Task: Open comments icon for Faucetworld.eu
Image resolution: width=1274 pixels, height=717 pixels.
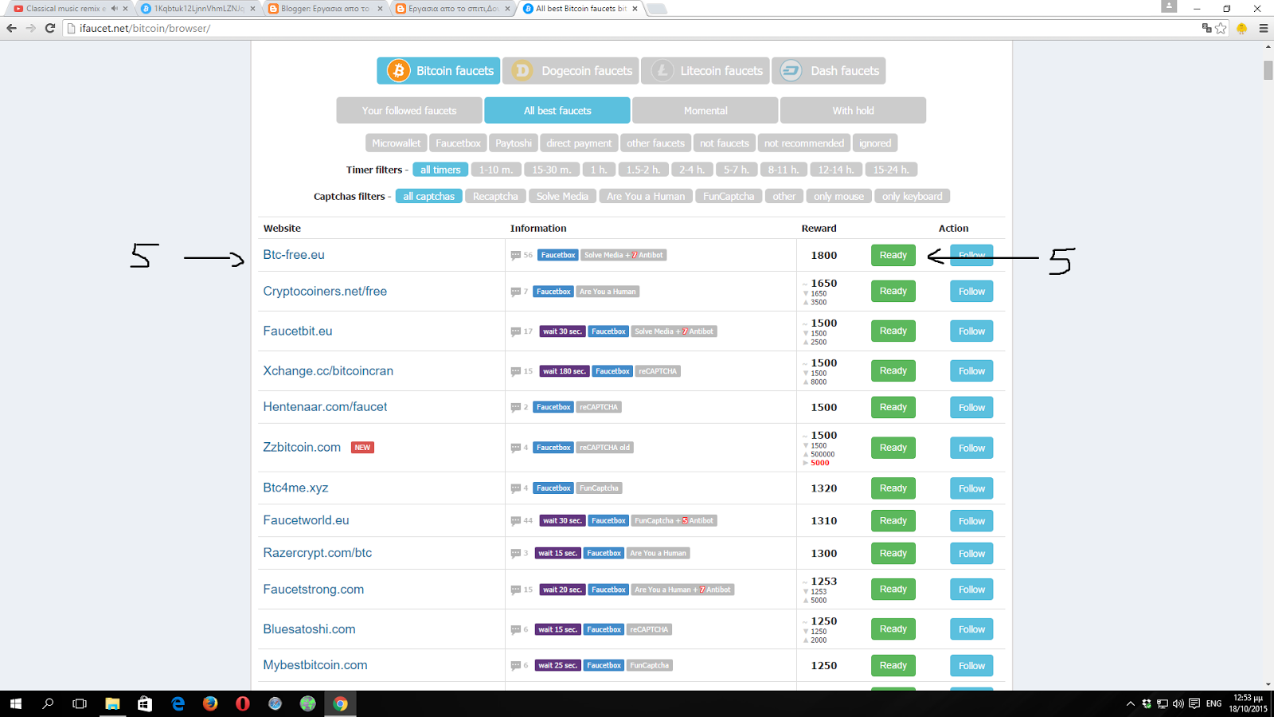Action: tap(515, 521)
